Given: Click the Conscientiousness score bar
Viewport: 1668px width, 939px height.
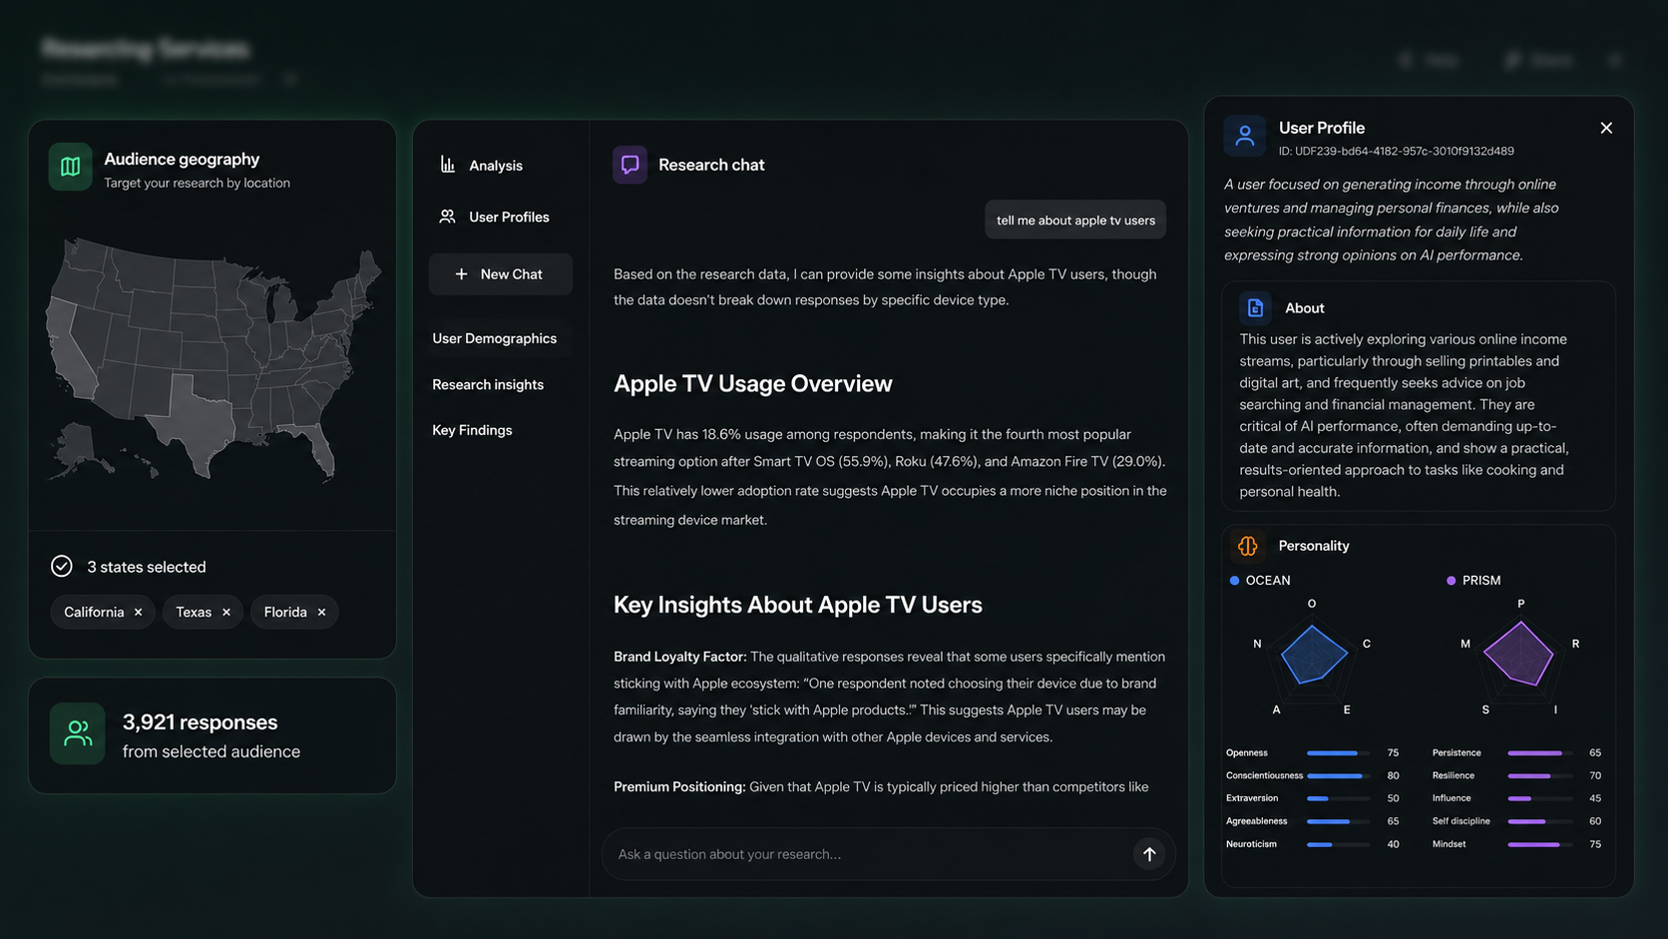Looking at the screenshot, I should [1338, 775].
